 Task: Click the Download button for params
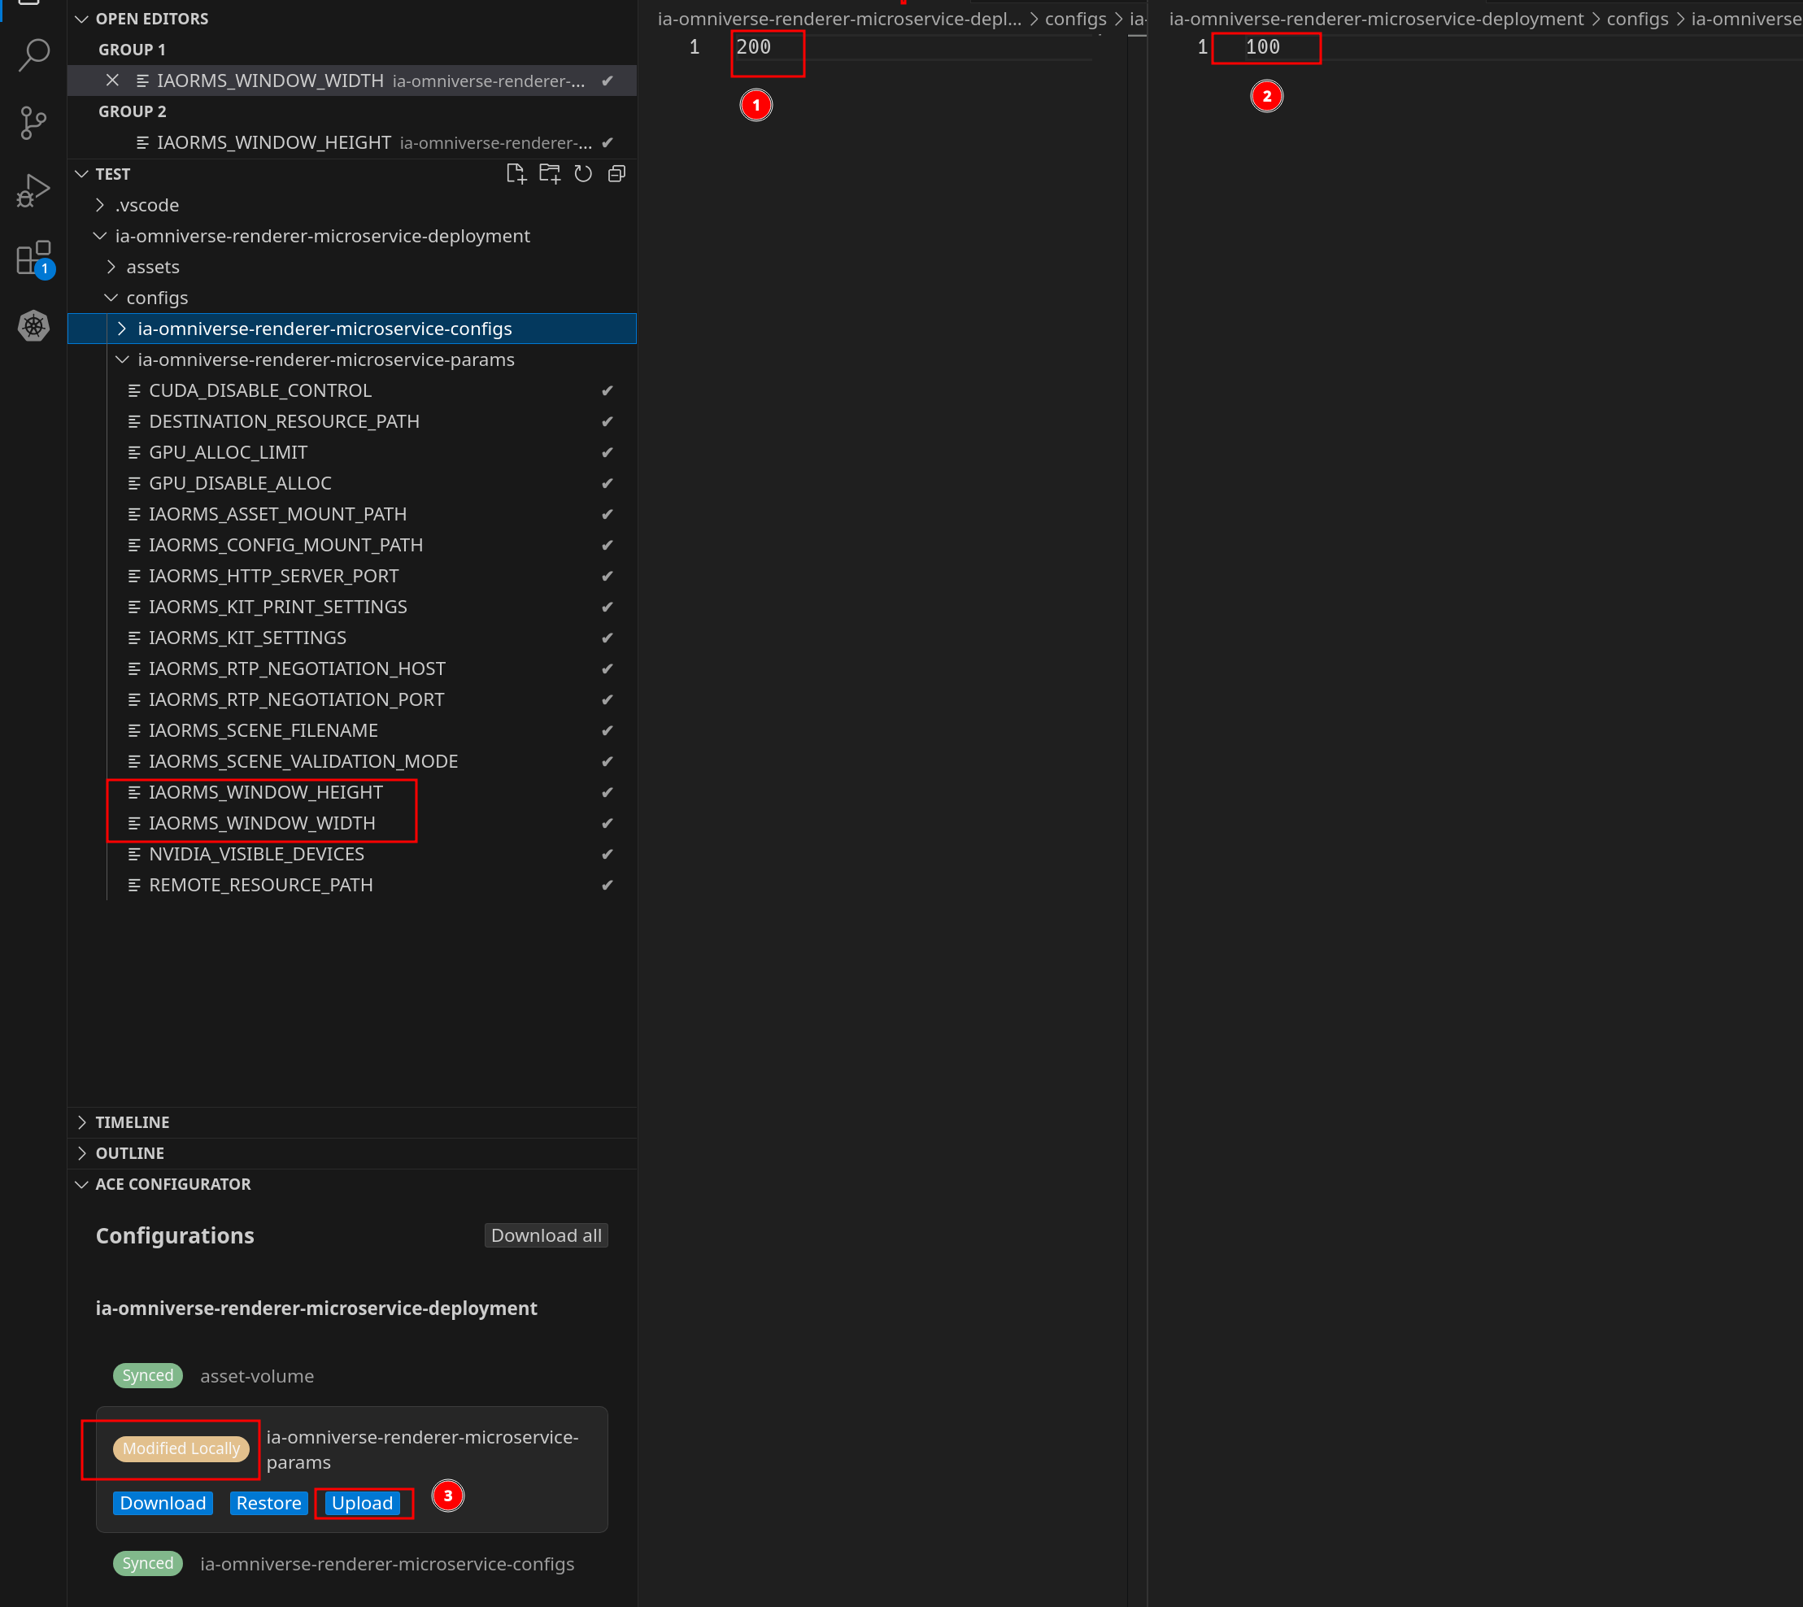pos(163,1503)
